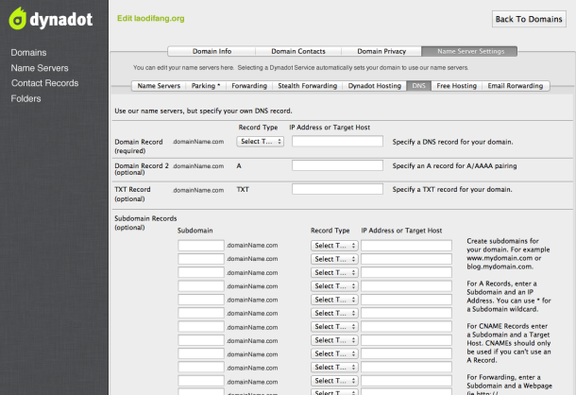Choose the Parking sub-tab

click(205, 86)
